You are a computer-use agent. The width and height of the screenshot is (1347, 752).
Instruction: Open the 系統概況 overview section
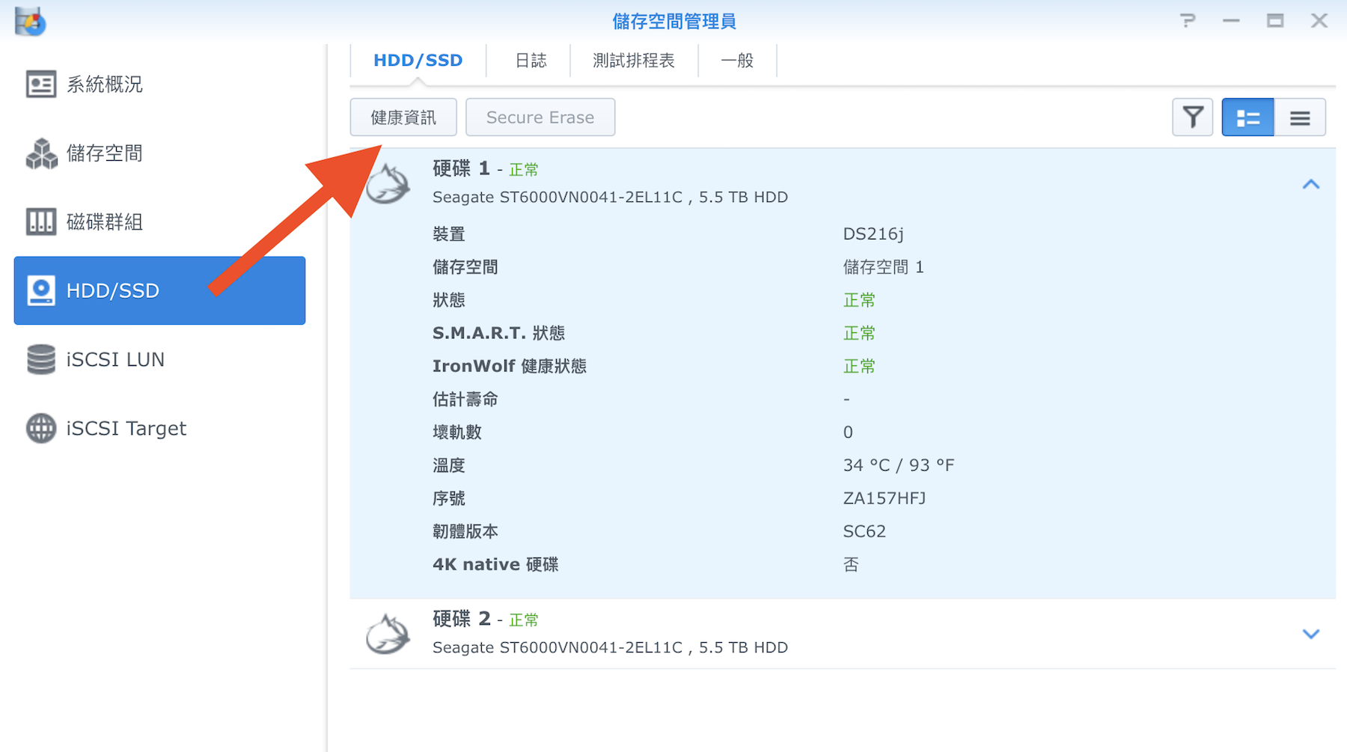click(x=104, y=85)
